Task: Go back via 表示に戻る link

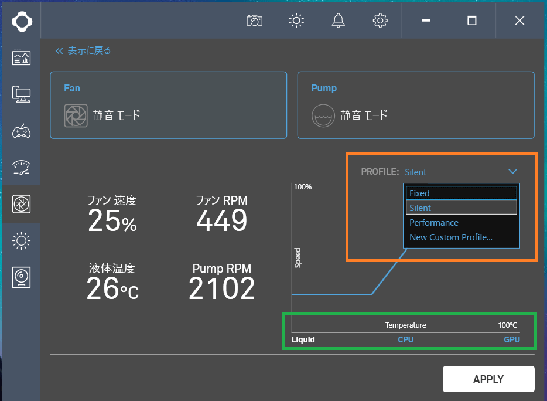Action: tap(83, 50)
